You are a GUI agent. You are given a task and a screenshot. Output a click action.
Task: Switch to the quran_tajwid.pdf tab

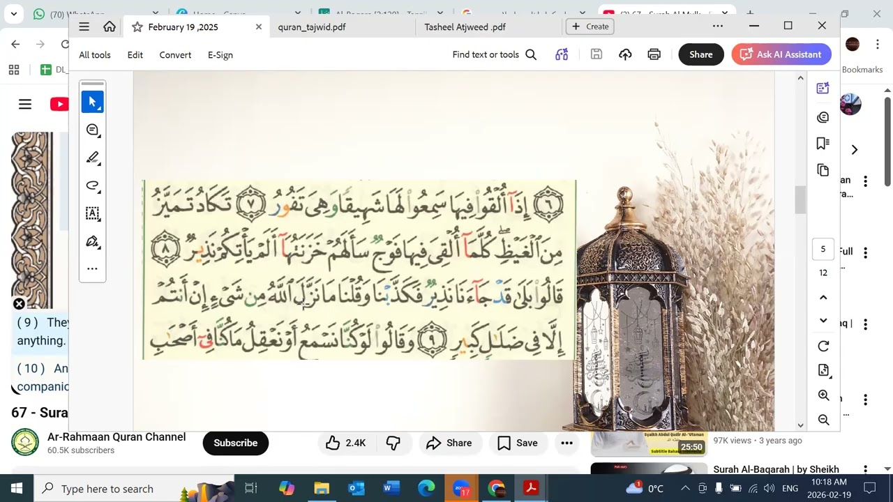[311, 26]
